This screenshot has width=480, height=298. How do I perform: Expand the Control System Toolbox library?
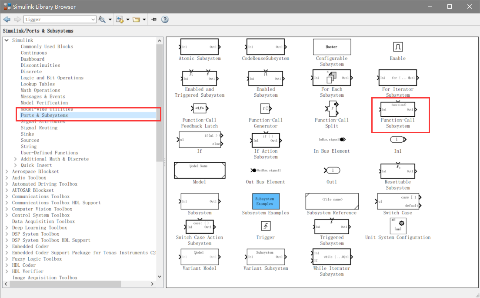(7, 215)
